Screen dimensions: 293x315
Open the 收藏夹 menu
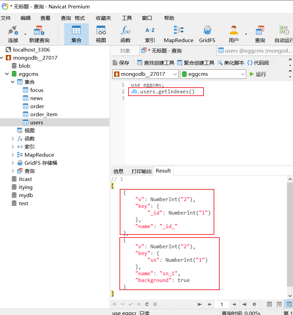103,18
